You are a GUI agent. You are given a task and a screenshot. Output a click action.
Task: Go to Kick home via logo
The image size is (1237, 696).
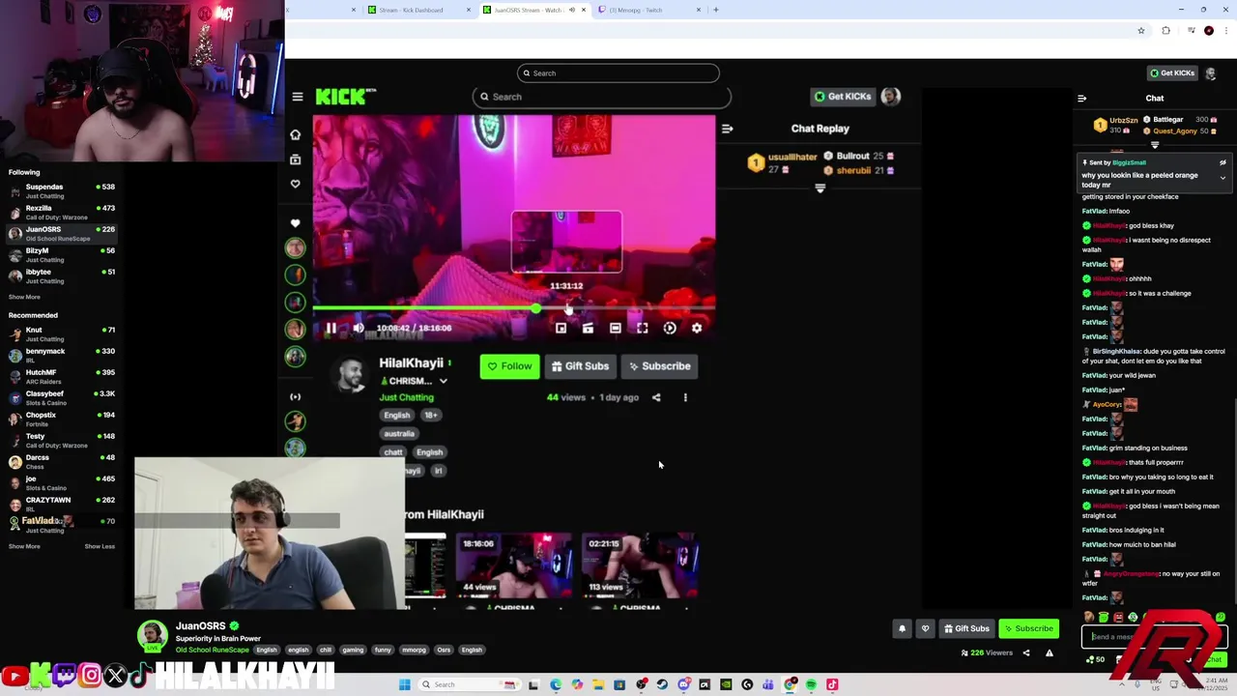(x=345, y=96)
